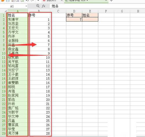Click serial number 24 in column B

(48, 117)
